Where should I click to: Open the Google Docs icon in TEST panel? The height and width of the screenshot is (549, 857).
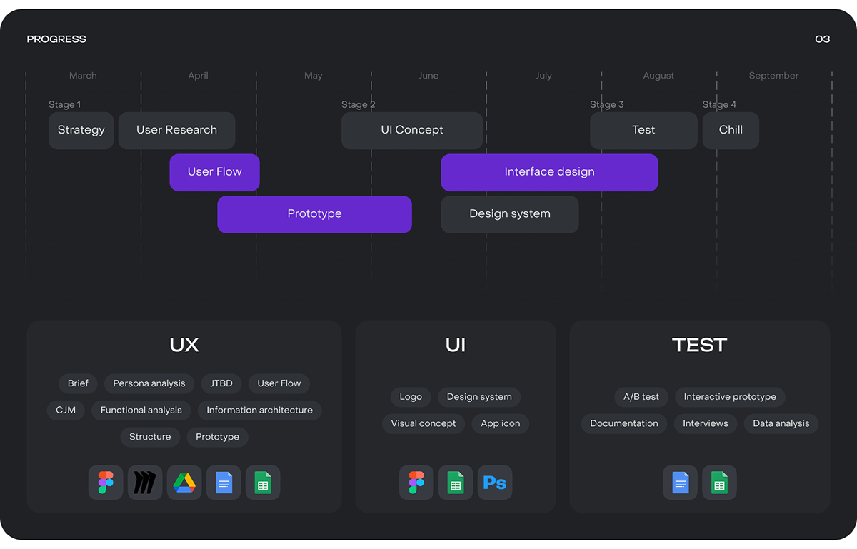(x=680, y=483)
